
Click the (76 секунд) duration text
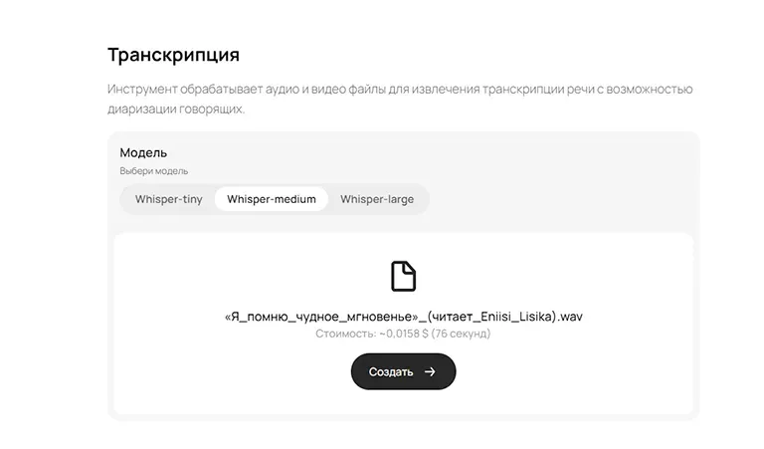(461, 334)
